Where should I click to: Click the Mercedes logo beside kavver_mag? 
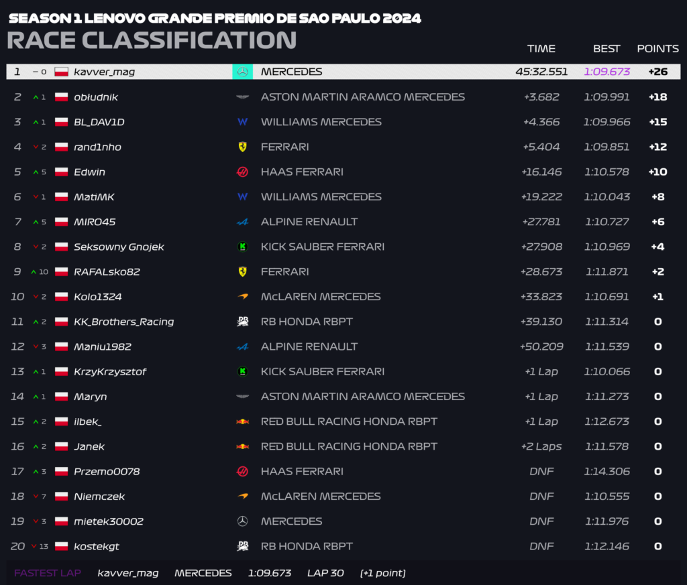point(242,72)
